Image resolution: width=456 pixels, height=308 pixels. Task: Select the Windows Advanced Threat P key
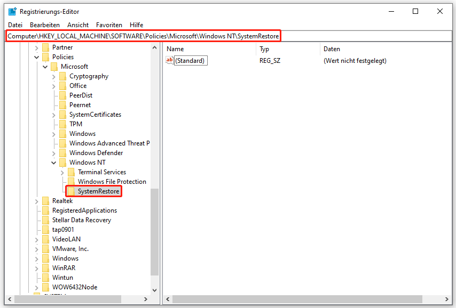[109, 143]
